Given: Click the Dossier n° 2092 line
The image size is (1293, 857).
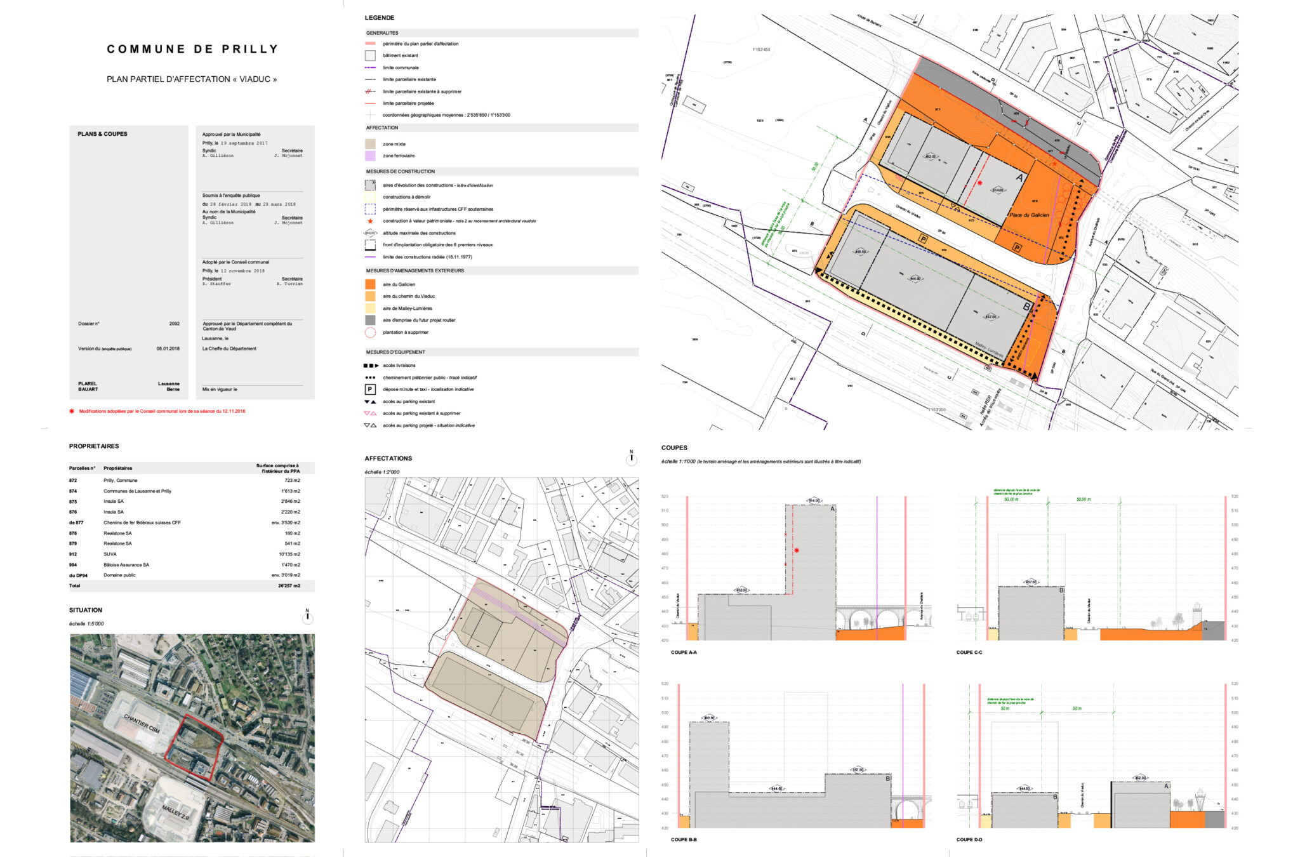Looking at the screenshot, I should coord(129,324).
